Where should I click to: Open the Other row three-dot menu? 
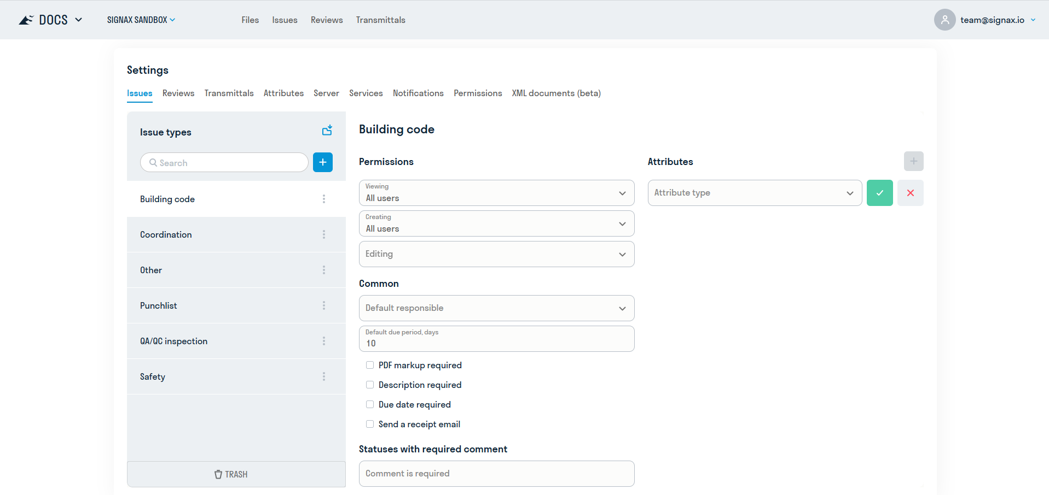(324, 270)
